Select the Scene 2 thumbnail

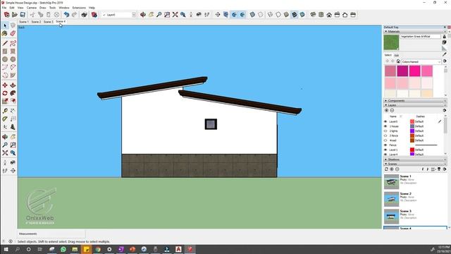pos(391,199)
